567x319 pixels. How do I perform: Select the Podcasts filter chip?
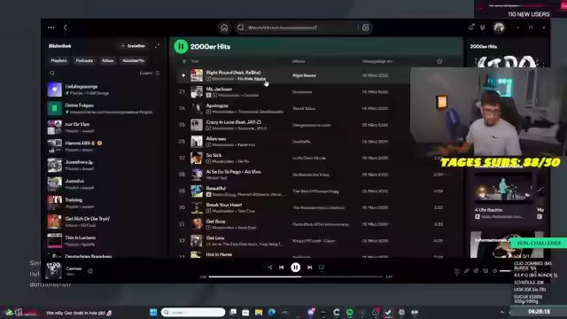[x=84, y=61]
